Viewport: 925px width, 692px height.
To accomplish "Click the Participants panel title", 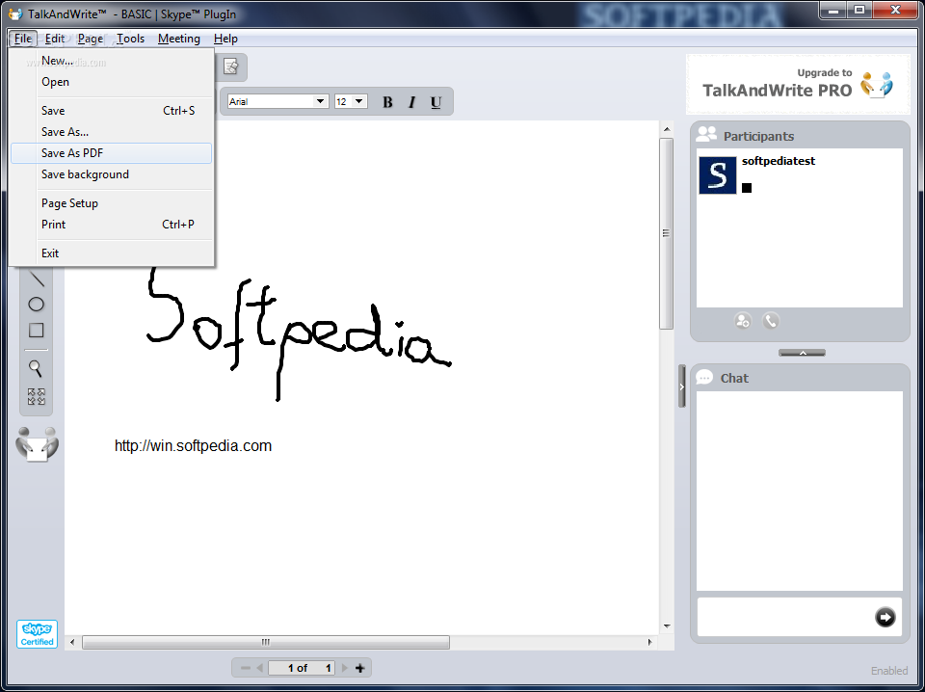I will coord(758,136).
